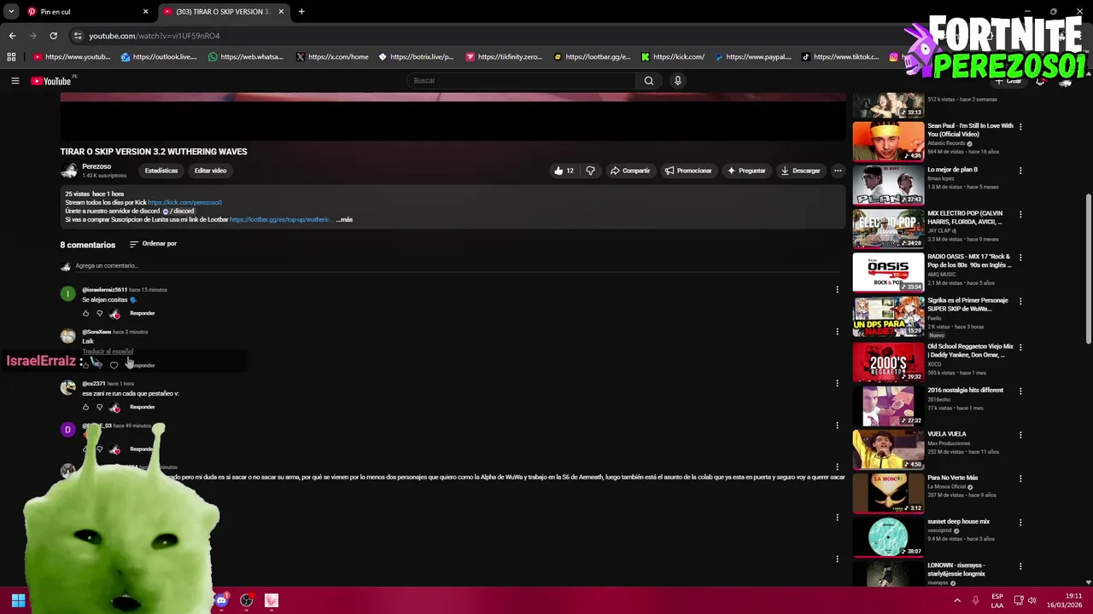Open the tab search dropdown arrow
The width and height of the screenshot is (1093, 614).
pos(11,12)
